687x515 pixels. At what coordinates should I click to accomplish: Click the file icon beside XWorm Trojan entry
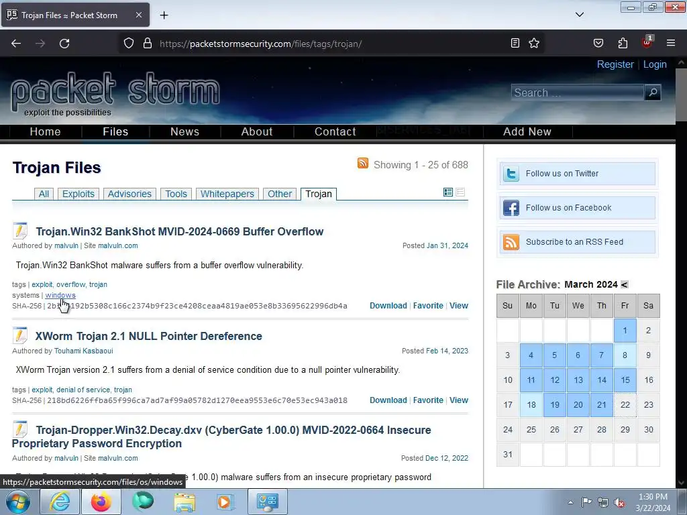click(x=19, y=335)
